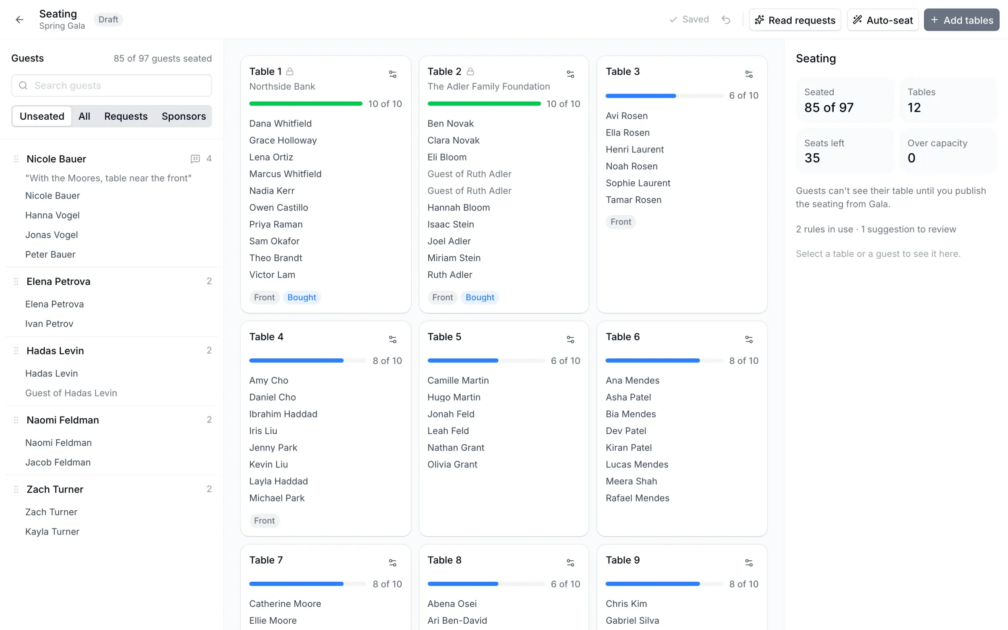This screenshot has width=1008, height=630.
Task: Click the lock icon on Table 2
Action: pos(470,71)
